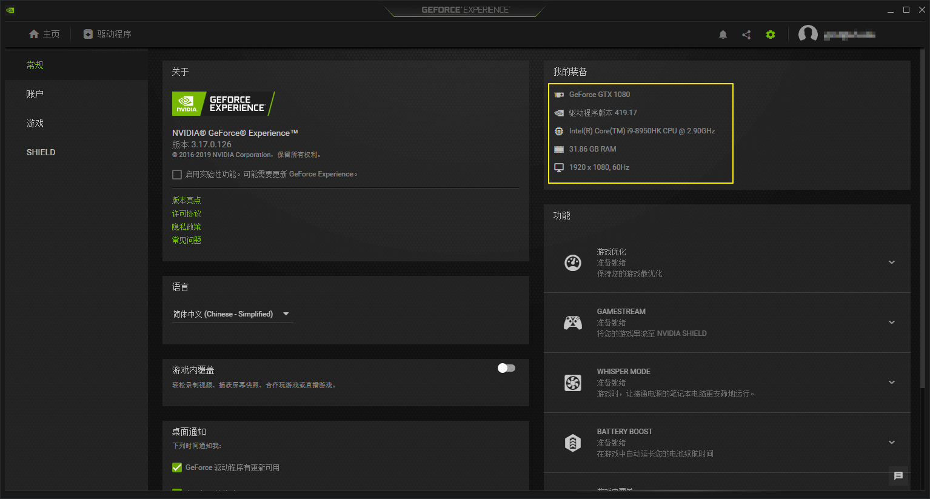This screenshot has width=930, height=499.
Task: Click the BATTERY BOOST title text
Action: coord(625,432)
